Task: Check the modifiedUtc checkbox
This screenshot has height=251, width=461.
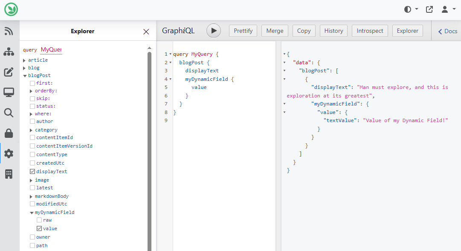Action: (32, 204)
